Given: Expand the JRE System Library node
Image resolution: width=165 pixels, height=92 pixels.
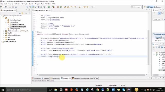Looking at the screenshot, I should click(4, 31).
